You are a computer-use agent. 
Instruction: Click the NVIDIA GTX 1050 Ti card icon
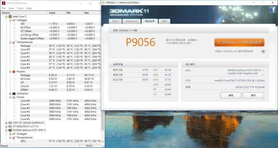(x=10, y=130)
